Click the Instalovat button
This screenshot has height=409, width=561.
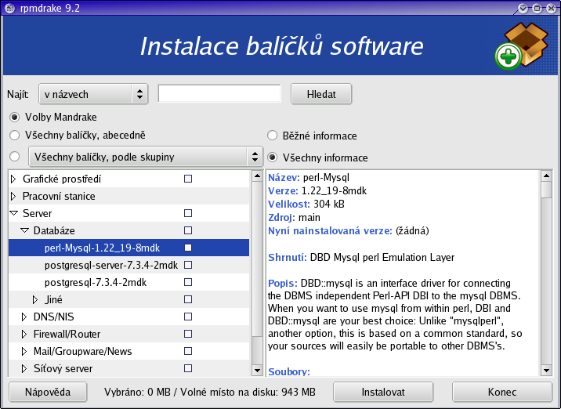click(383, 392)
